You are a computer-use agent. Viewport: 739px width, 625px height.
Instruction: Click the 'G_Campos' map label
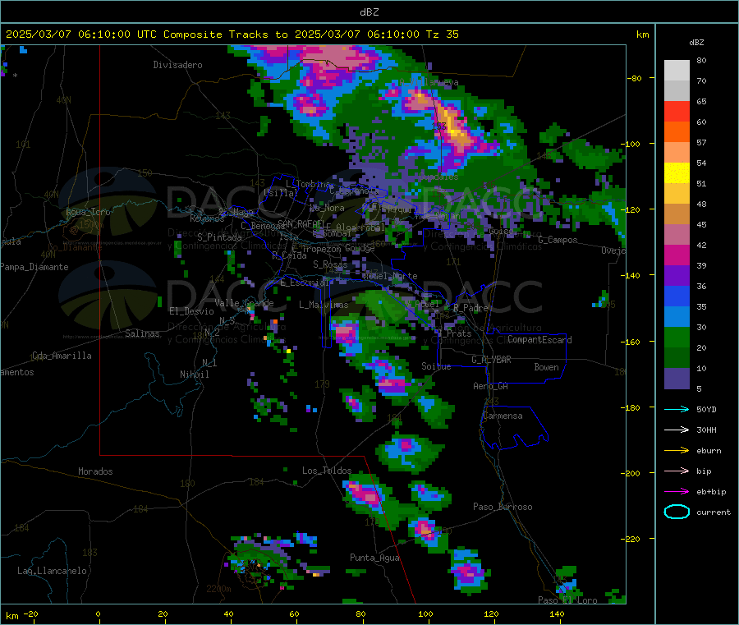coord(558,240)
